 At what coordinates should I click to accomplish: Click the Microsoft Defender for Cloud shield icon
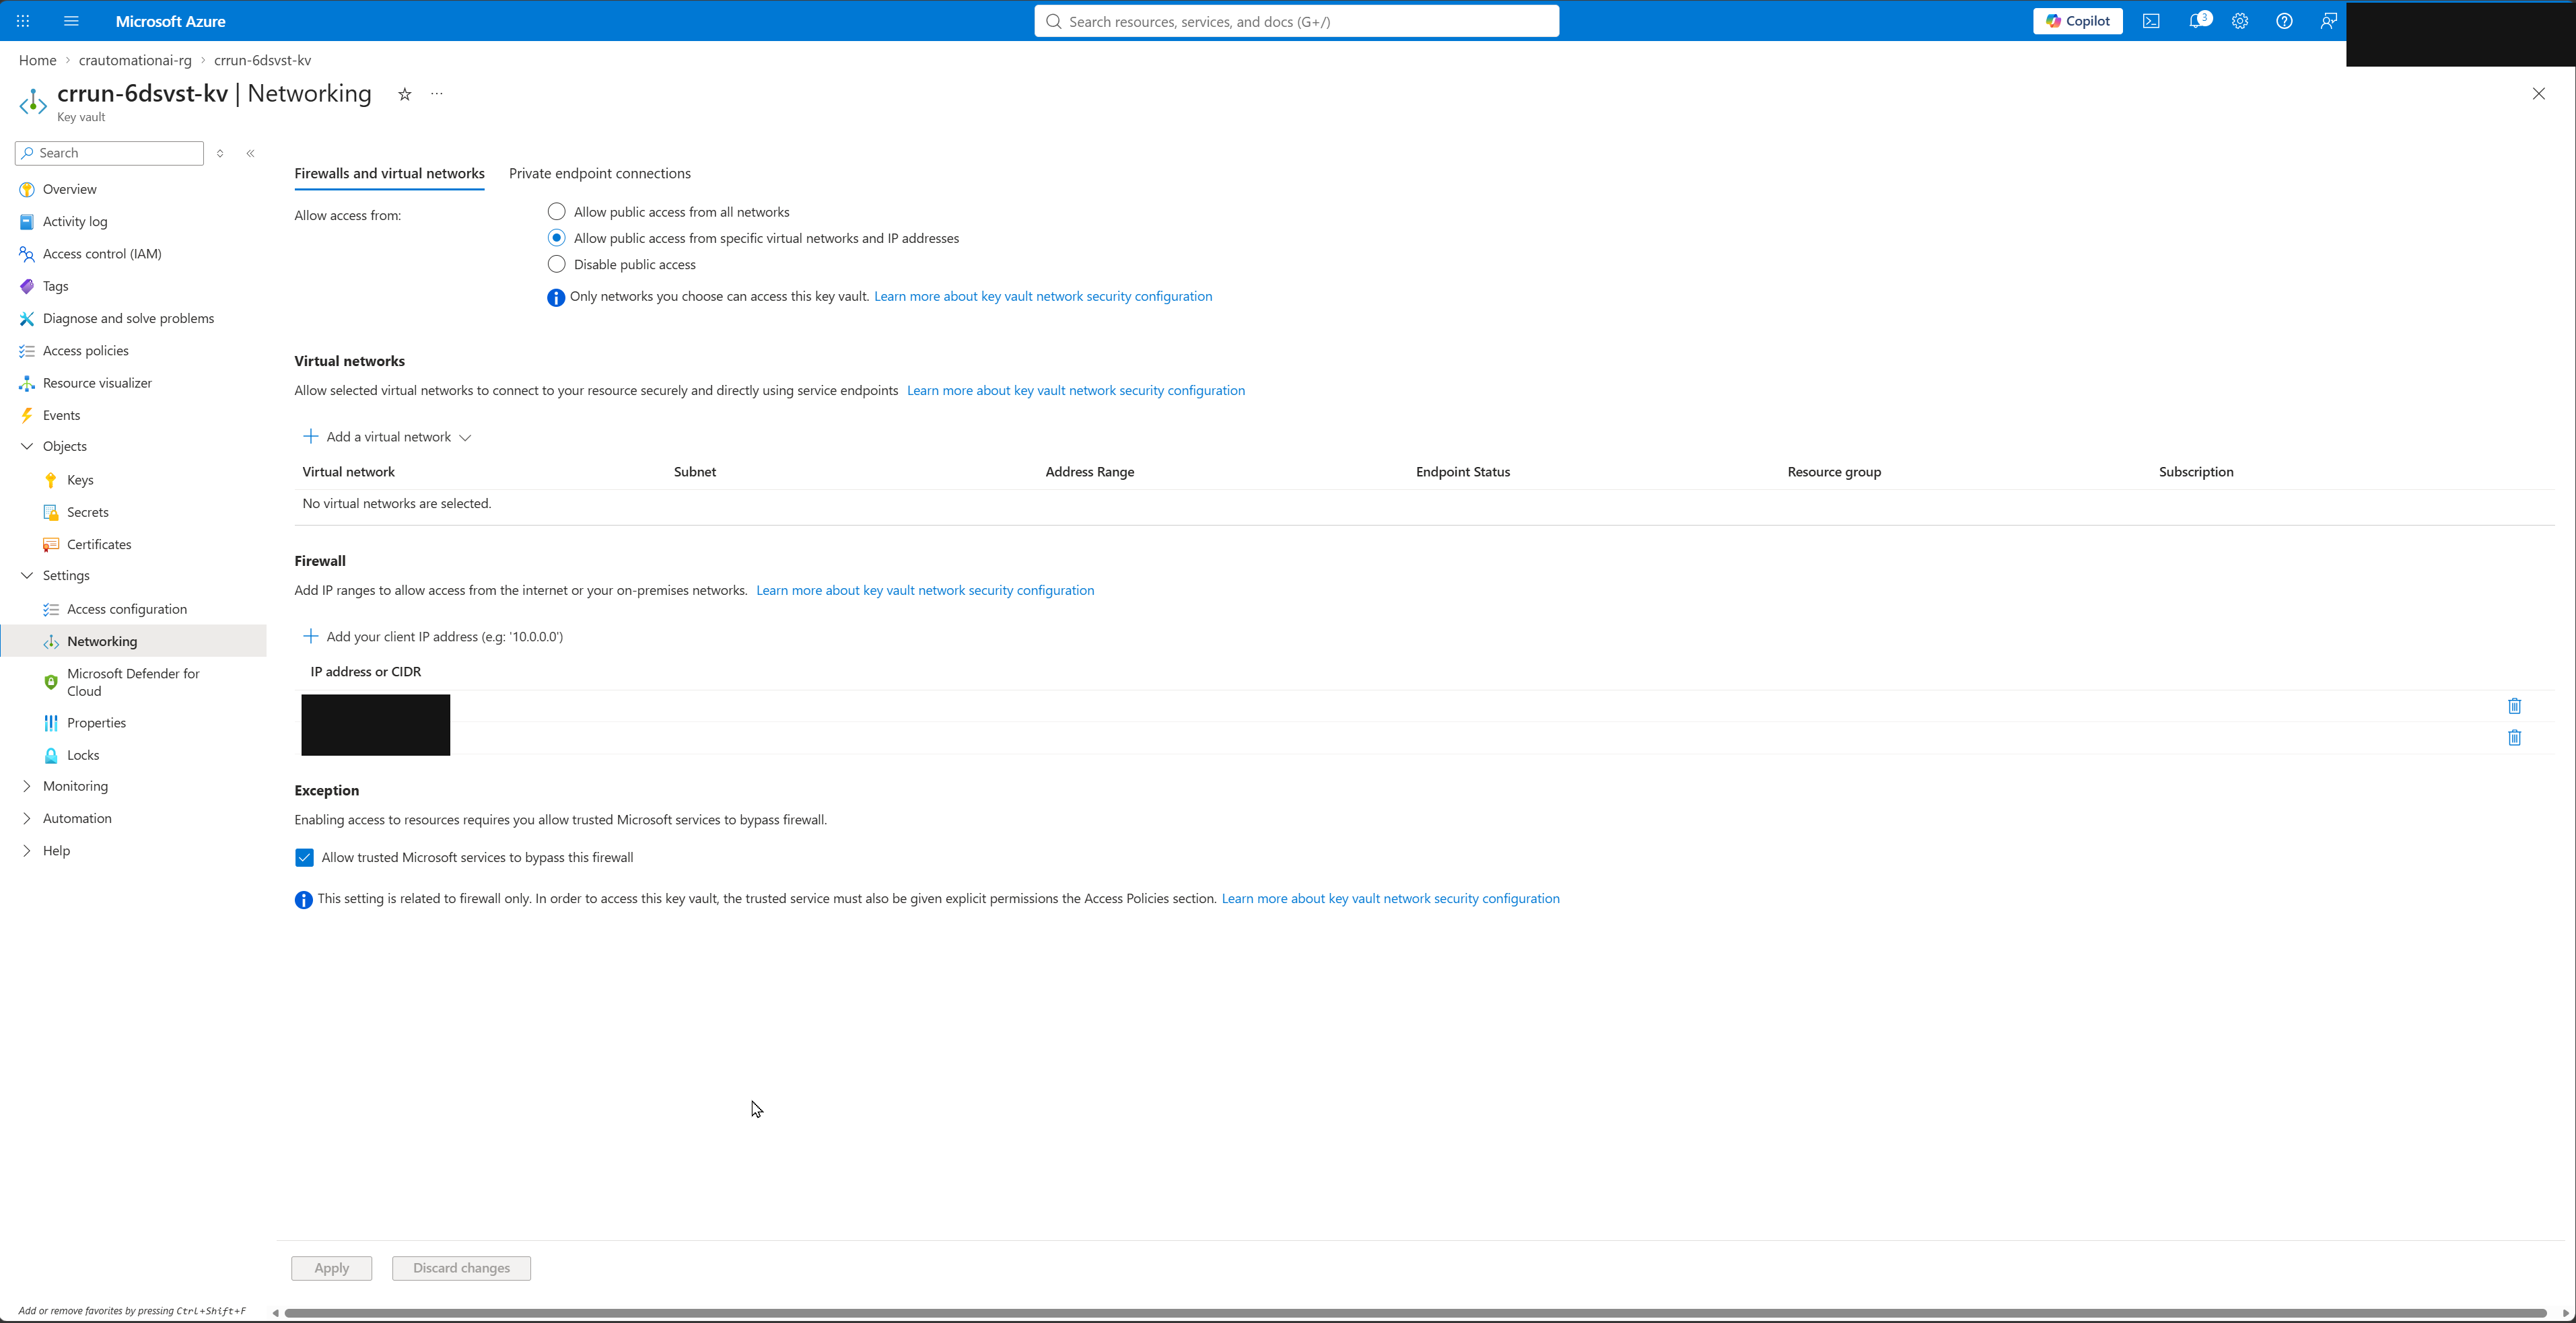(51, 682)
